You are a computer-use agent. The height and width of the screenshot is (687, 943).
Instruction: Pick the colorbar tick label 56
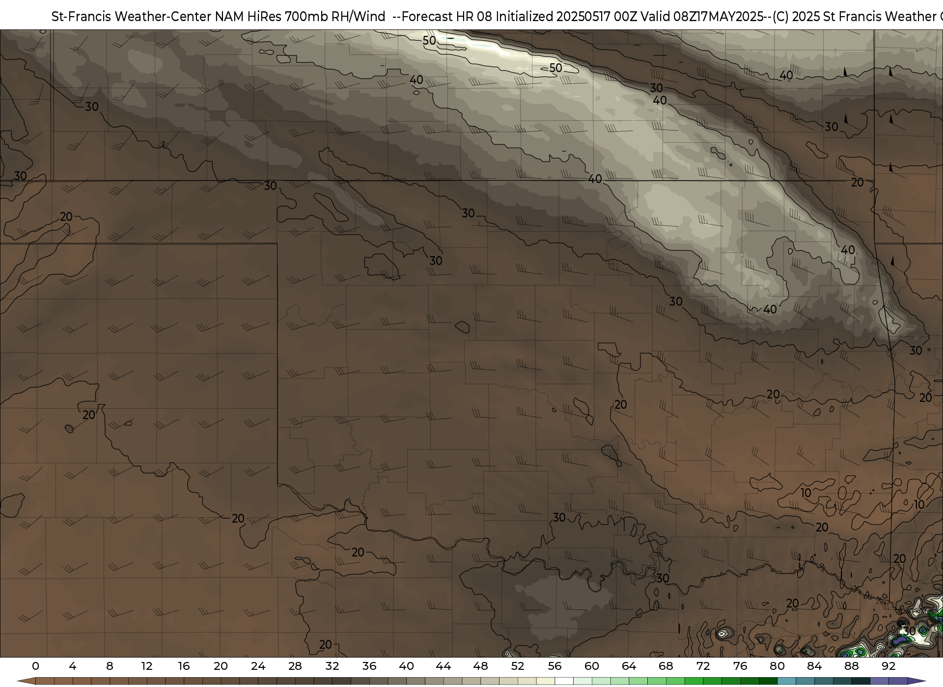coord(555,666)
